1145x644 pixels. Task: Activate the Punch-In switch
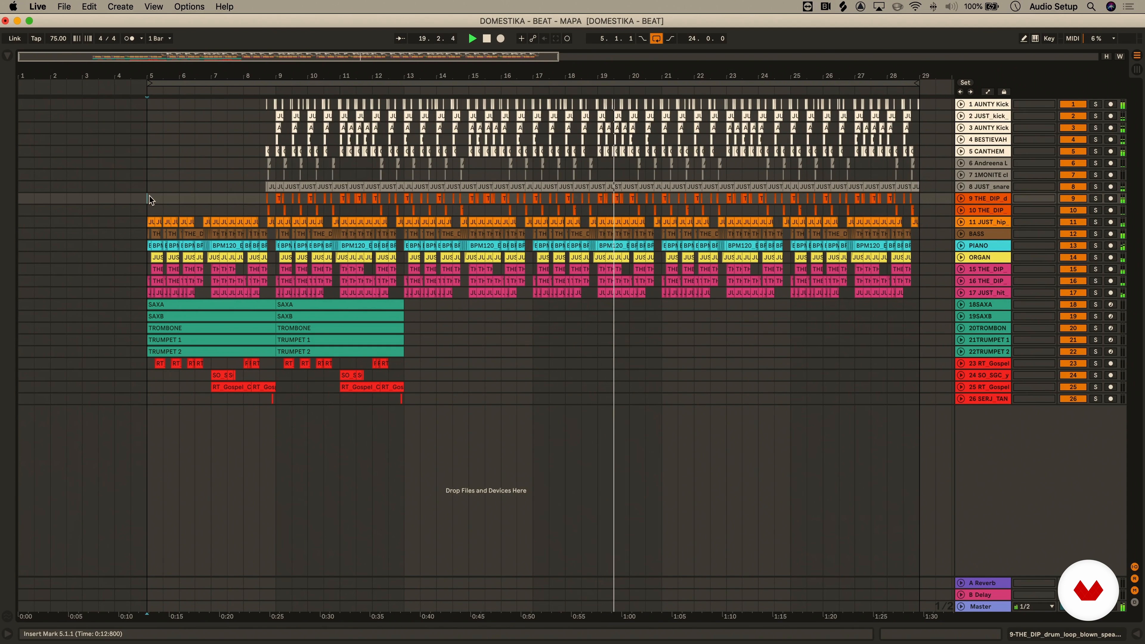[643, 39]
